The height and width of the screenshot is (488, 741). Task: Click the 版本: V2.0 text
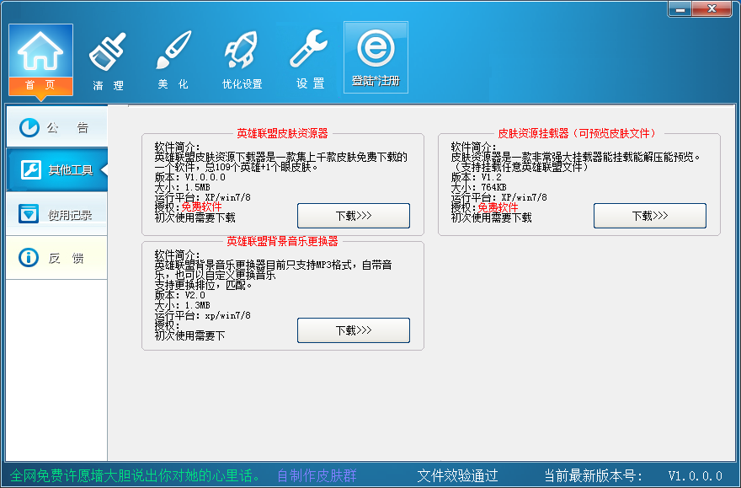(x=180, y=295)
